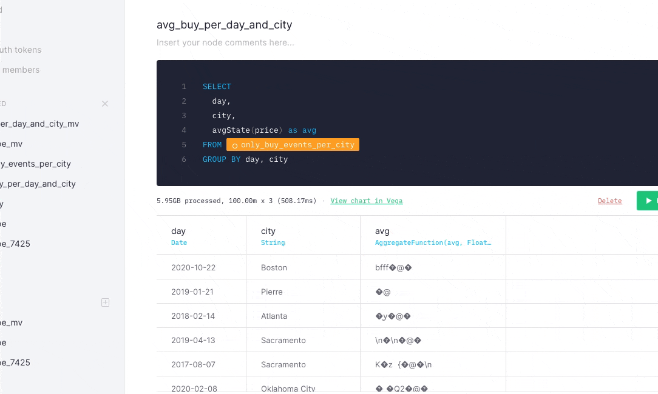Click SELECT keyword on line 1
This screenshot has width=658, height=394.
[217, 87]
